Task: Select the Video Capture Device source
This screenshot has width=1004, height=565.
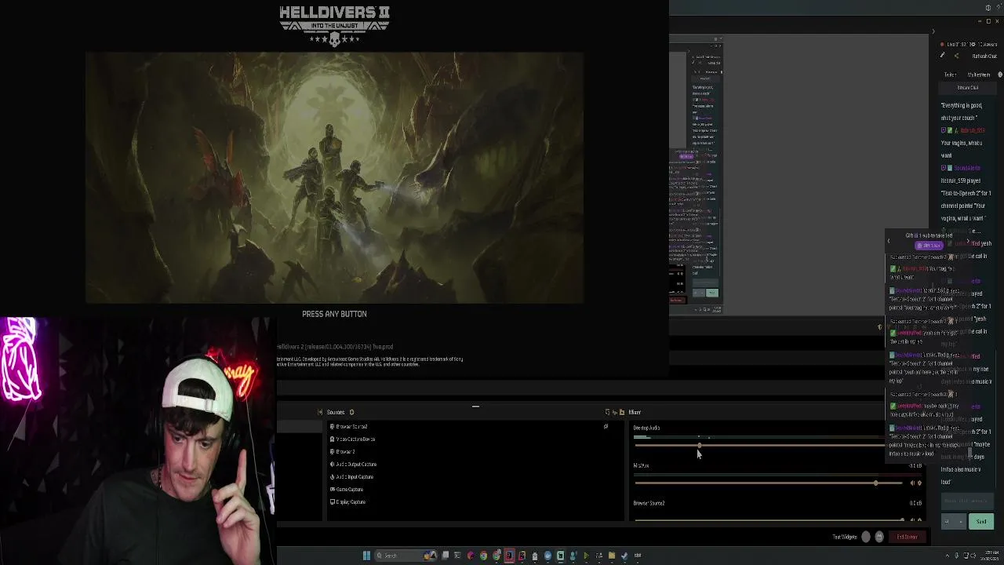Action: pyautogui.click(x=475, y=439)
